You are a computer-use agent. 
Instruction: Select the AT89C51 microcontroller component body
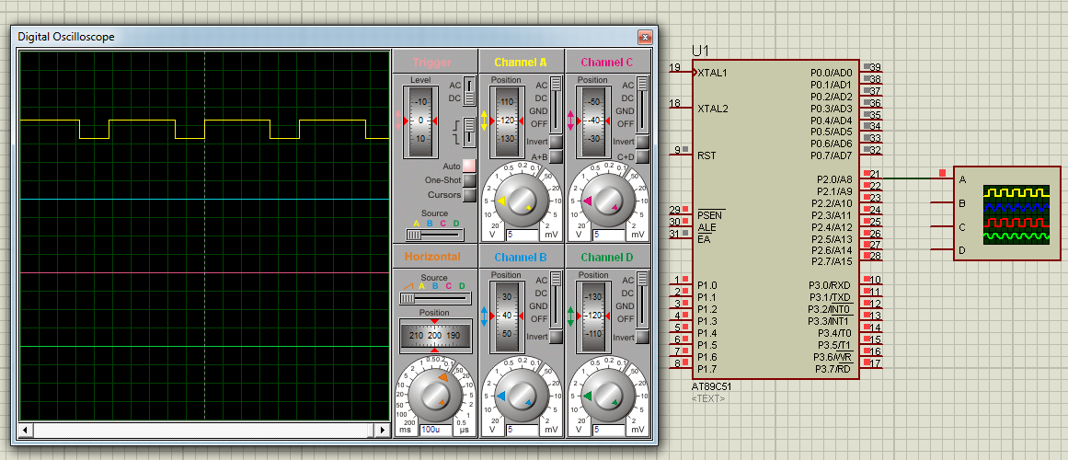pos(775,220)
